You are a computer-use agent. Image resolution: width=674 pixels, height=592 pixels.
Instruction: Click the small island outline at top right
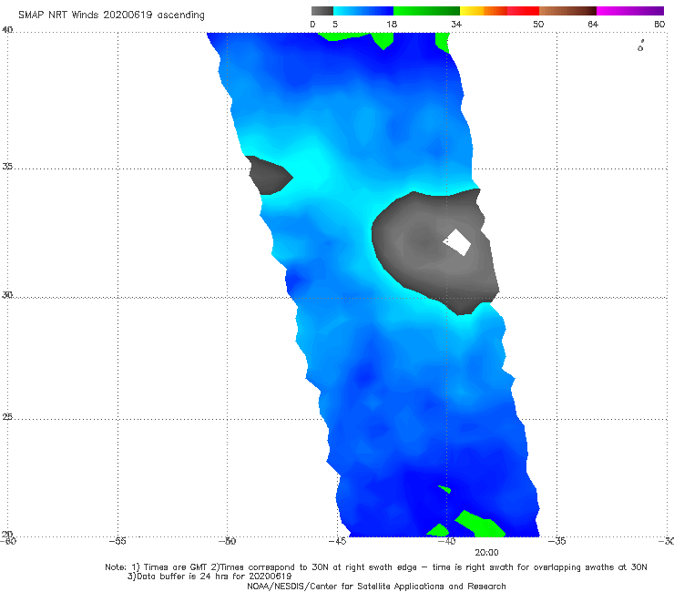point(640,46)
